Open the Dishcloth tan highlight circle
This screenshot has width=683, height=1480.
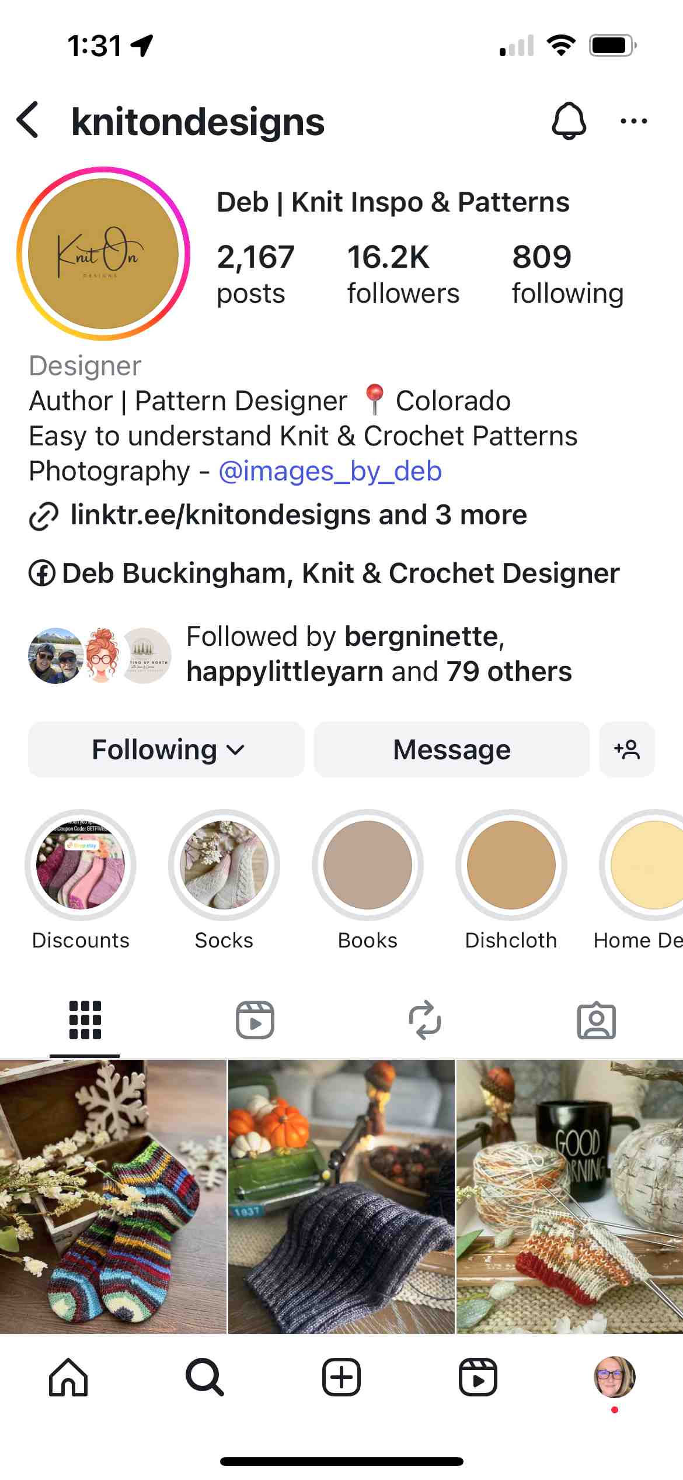point(511,865)
